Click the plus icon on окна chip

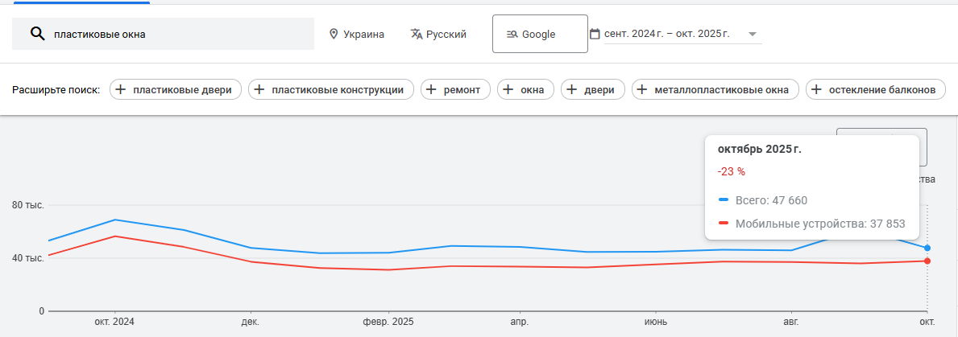point(508,90)
